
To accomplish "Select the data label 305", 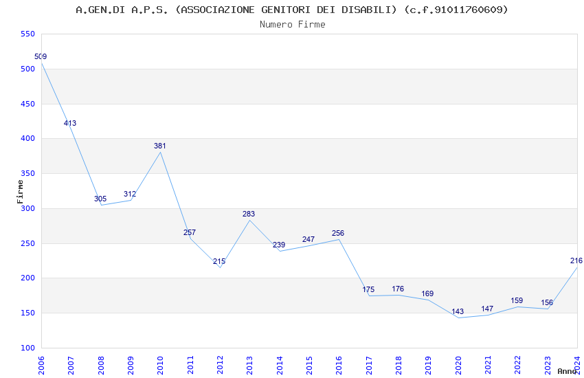I will (x=100, y=199).
